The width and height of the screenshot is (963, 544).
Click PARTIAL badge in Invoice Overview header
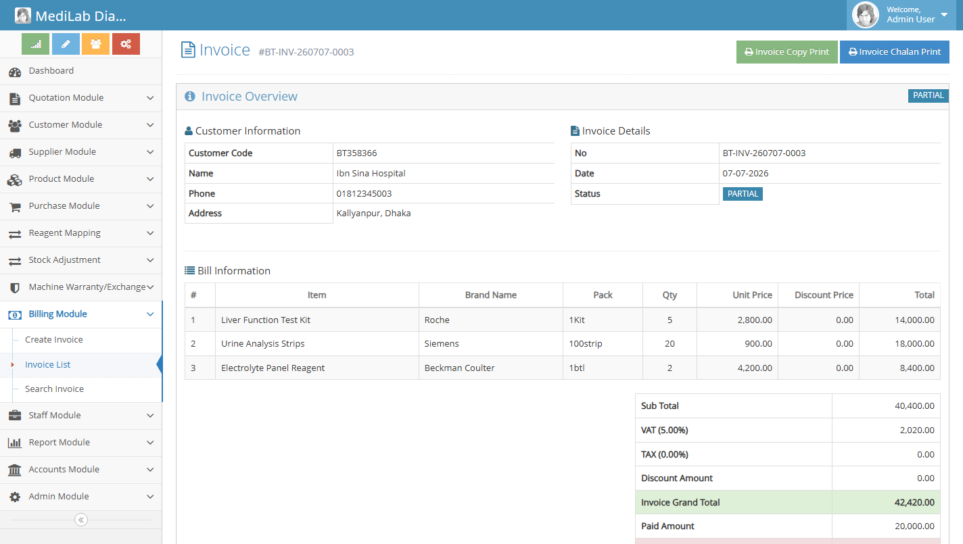[929, 95]
